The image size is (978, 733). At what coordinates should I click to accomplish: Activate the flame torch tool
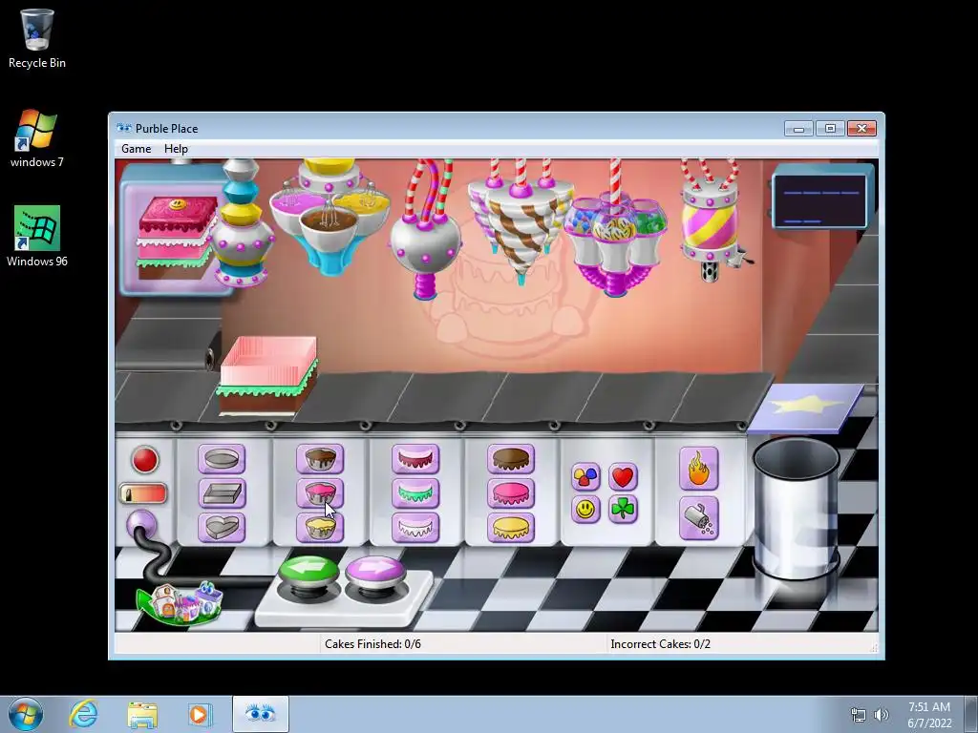[698, 469]
